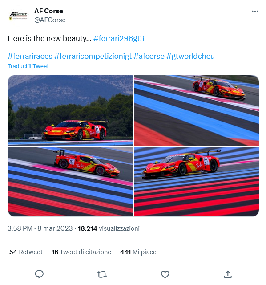Image resolution: width=266 pixels, height=285 pixels.
Task: Click the share upload icon
Action: pos(228,274)
